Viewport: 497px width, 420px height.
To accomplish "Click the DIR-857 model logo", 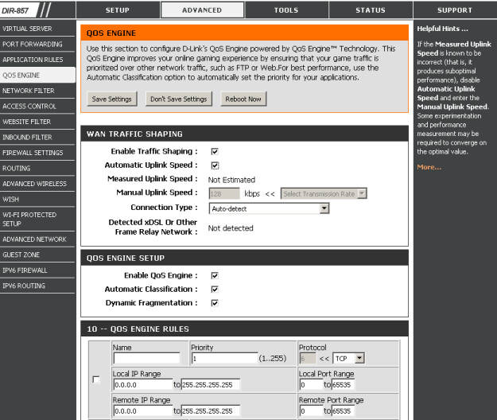I will [15, 11].
